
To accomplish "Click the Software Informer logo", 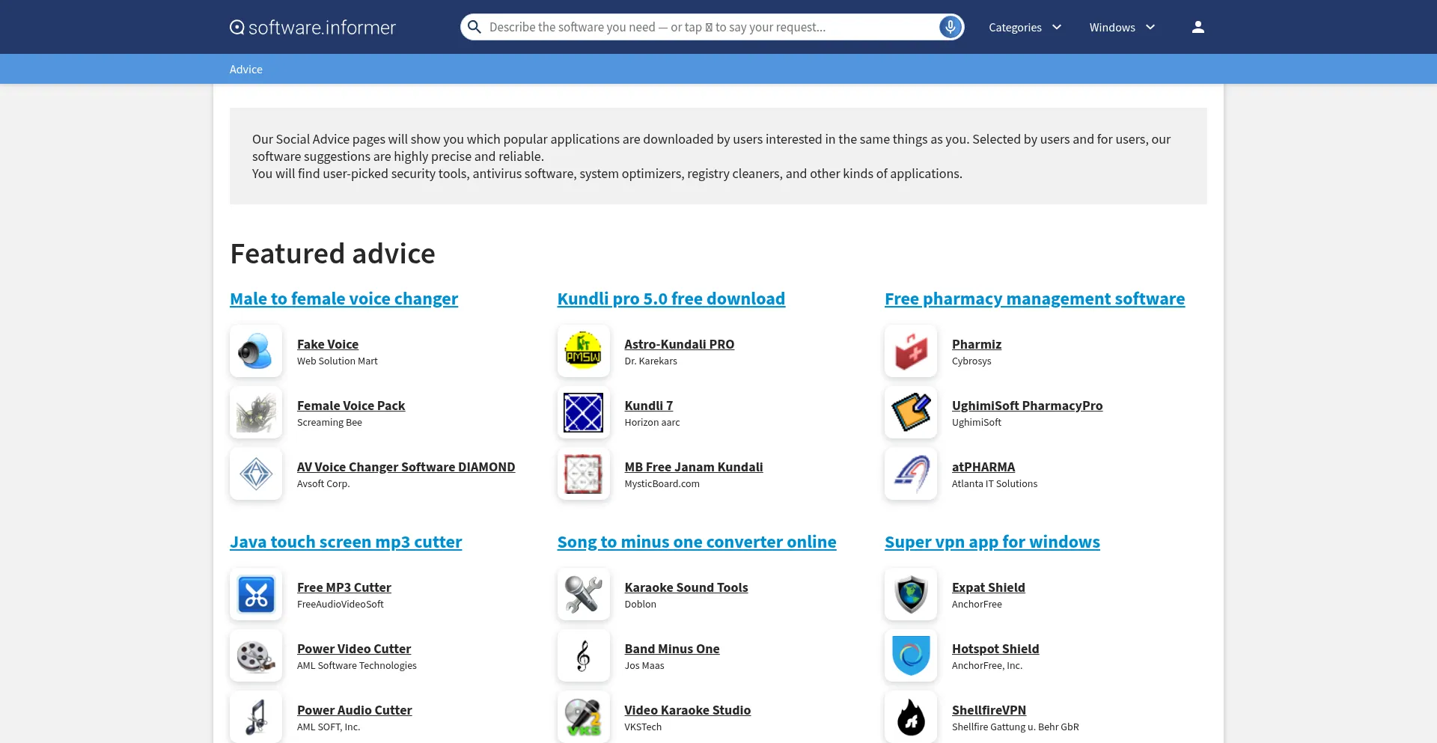I will pyautogui.click(x=312, y=28).
